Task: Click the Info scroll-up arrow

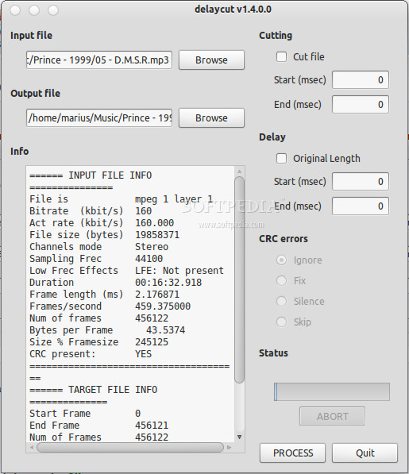Action: coord(239,171)
